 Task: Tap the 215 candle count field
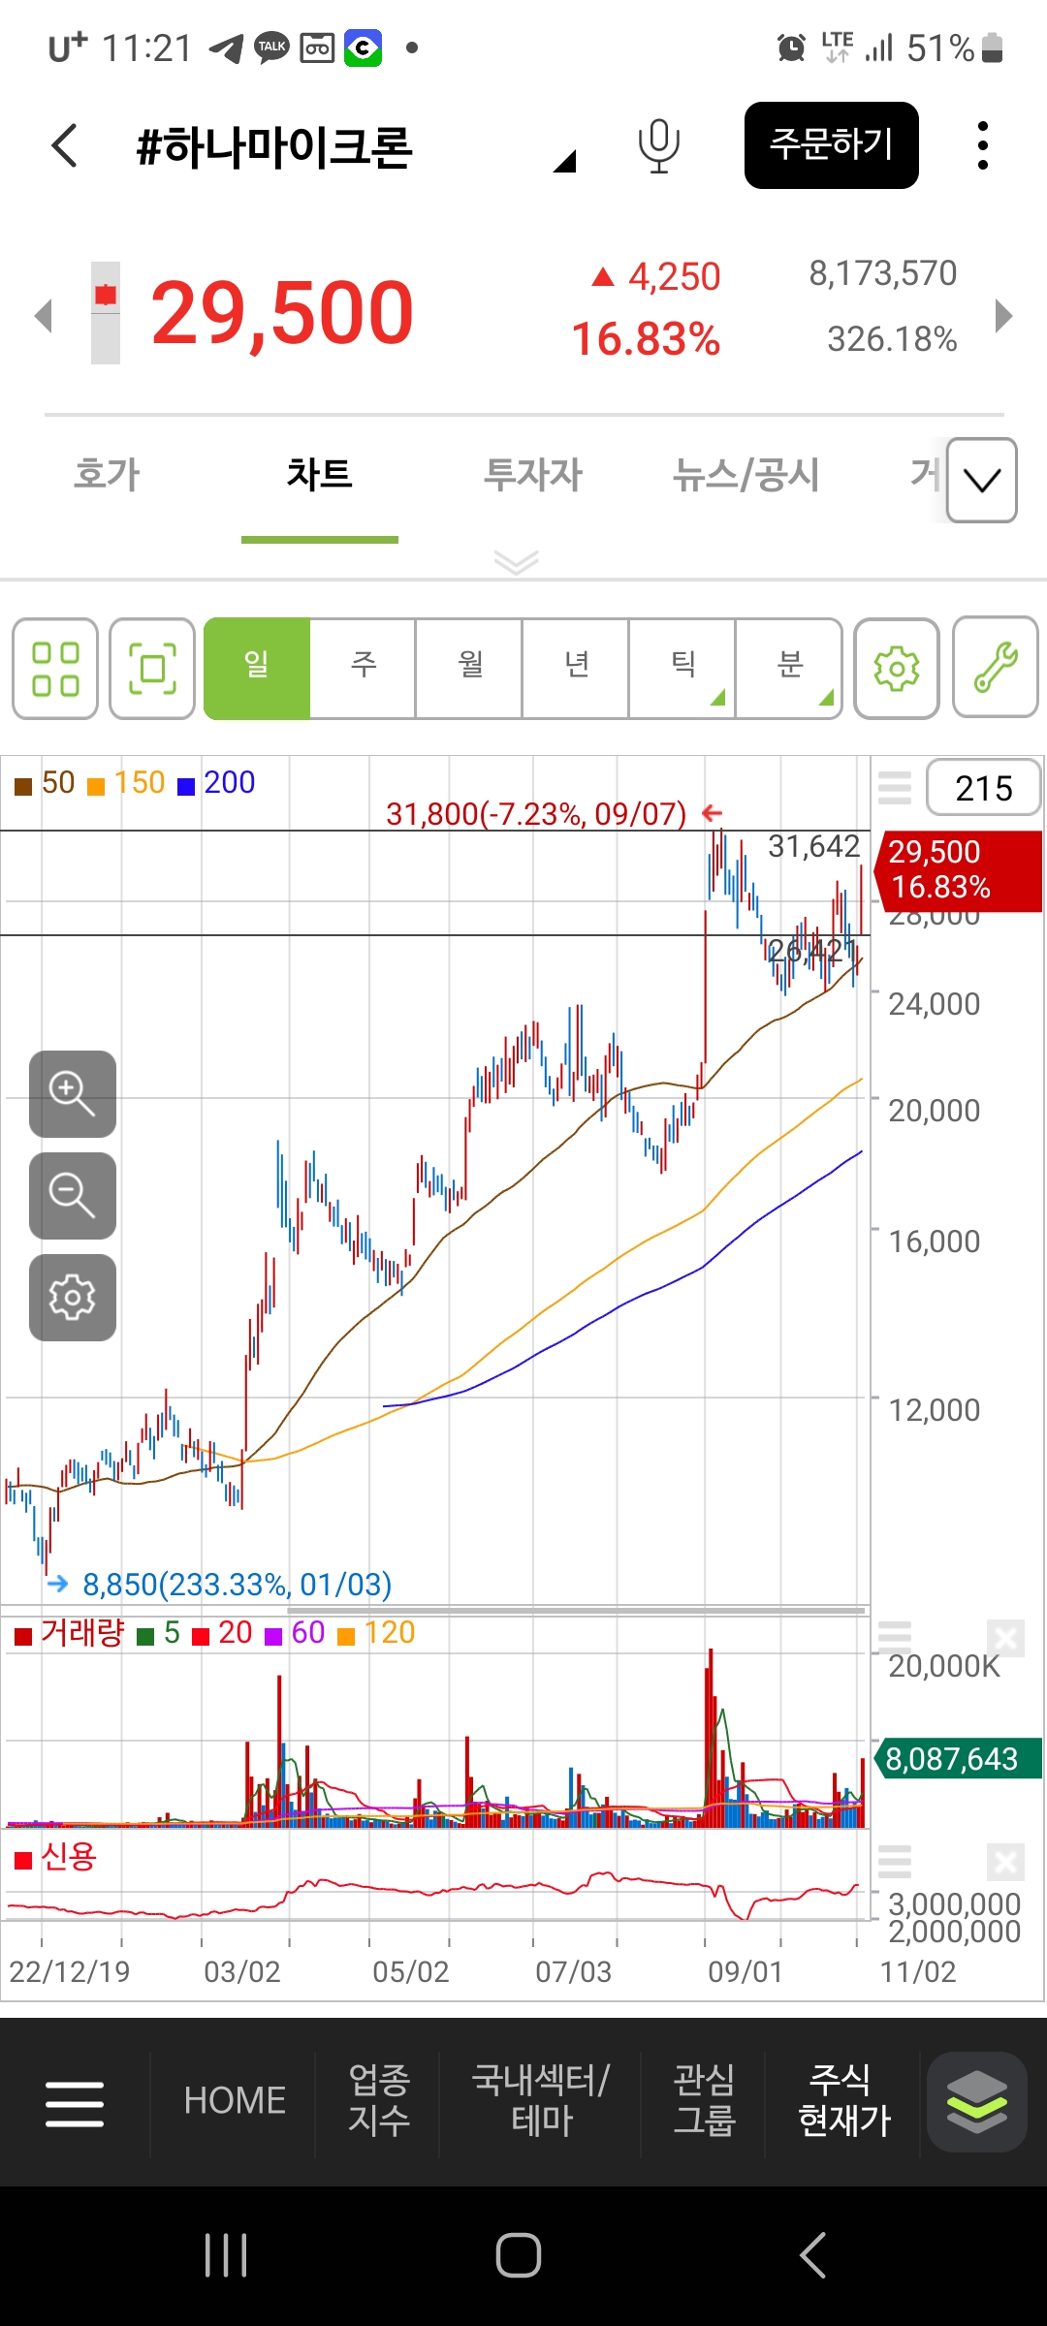pyautogui.click(x=983, y=788)
